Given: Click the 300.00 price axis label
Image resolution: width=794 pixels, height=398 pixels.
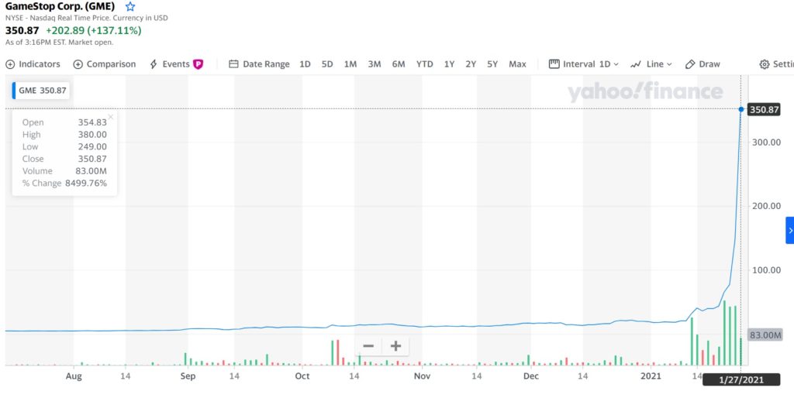Looking at the screenshot, I should point(766,142).
